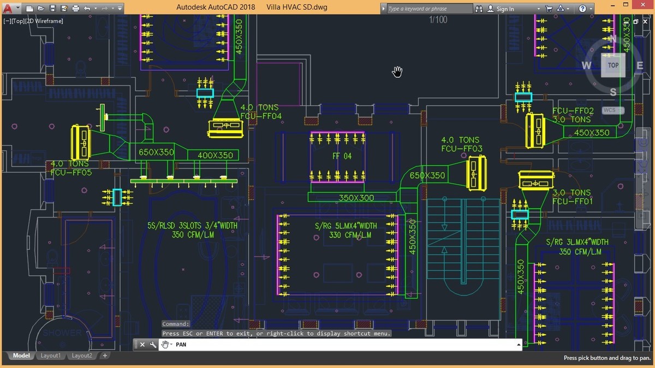Click the New drawing icon
This screenshot has height=368, width=655.
[30, 9]
